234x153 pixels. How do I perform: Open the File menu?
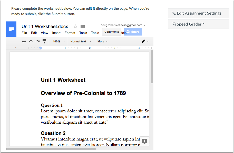point(24,33)
